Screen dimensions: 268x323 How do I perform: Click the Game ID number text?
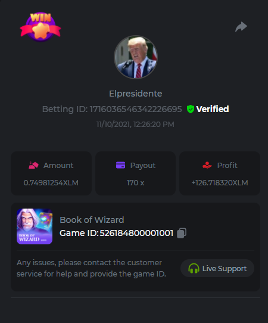point(136,233)
